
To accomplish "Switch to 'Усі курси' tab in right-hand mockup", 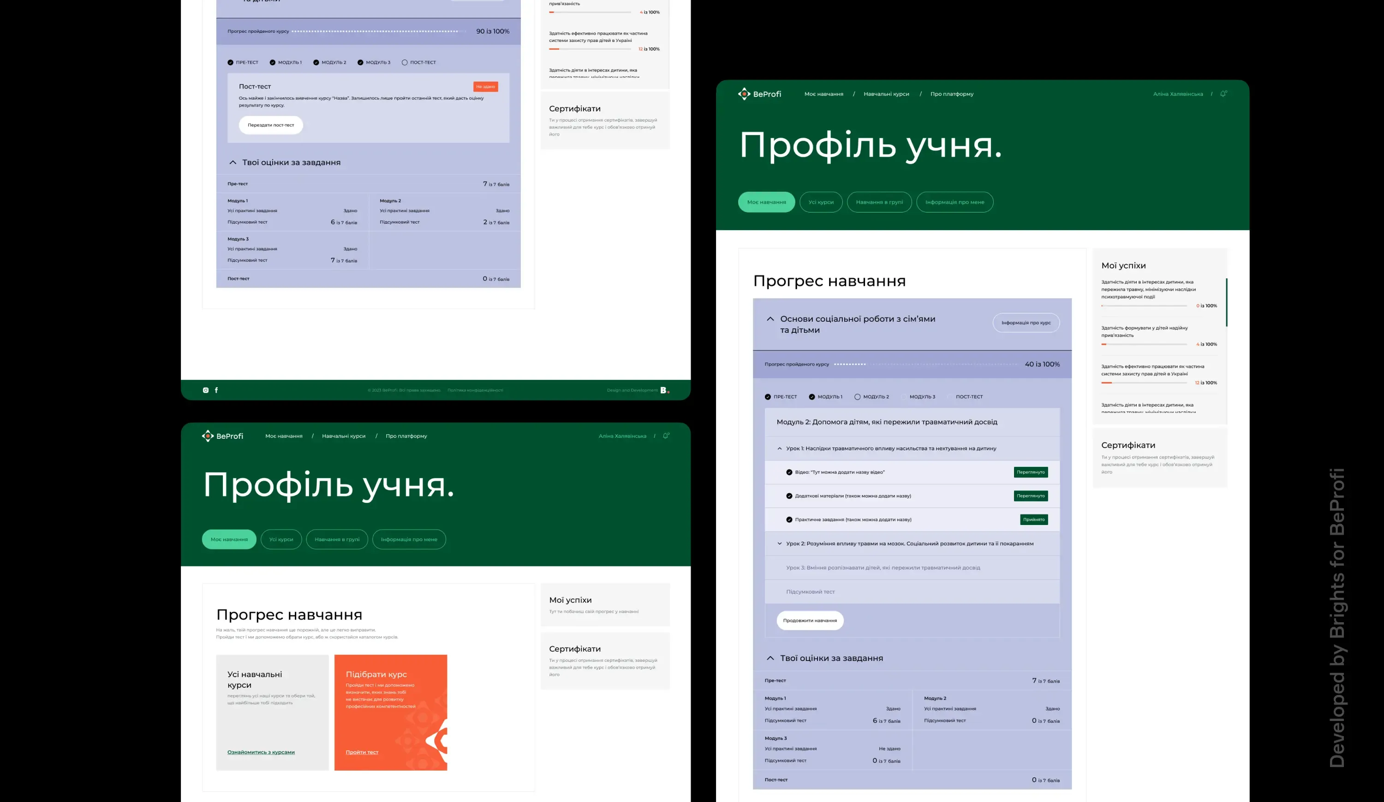I will (821, 202).
